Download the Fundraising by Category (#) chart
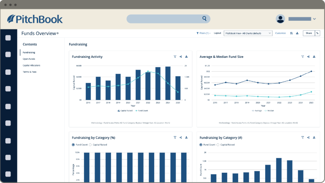This screenshot has height=183, width=325. point(314,138)
